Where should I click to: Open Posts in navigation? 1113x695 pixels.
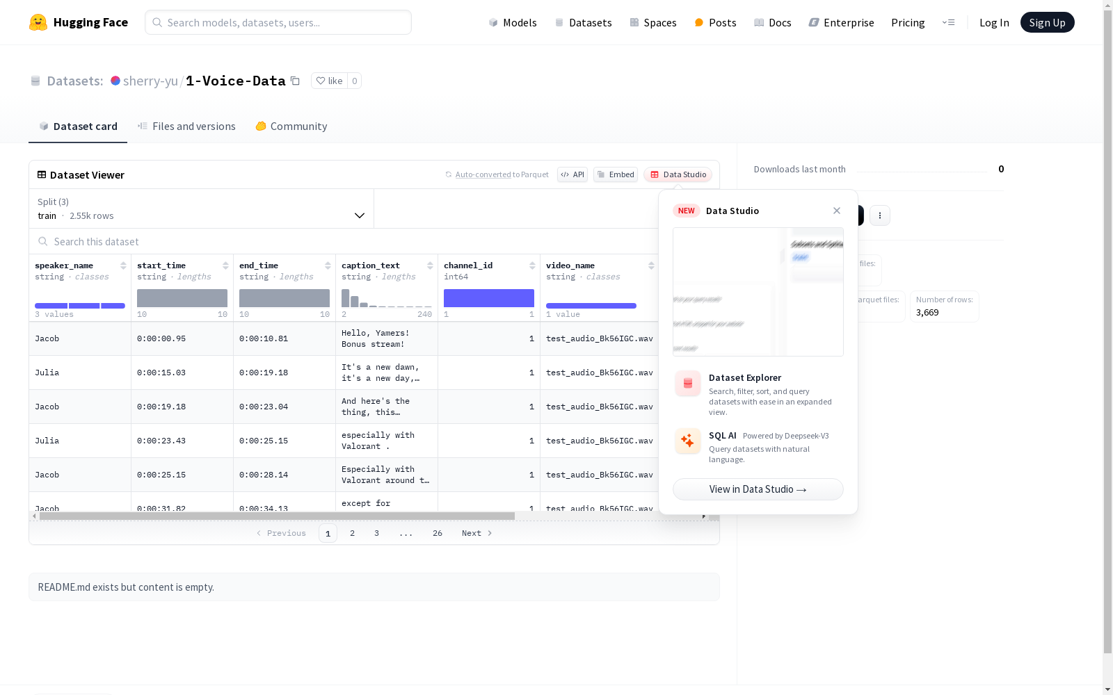pyautogui.click(x=715, y=22)
